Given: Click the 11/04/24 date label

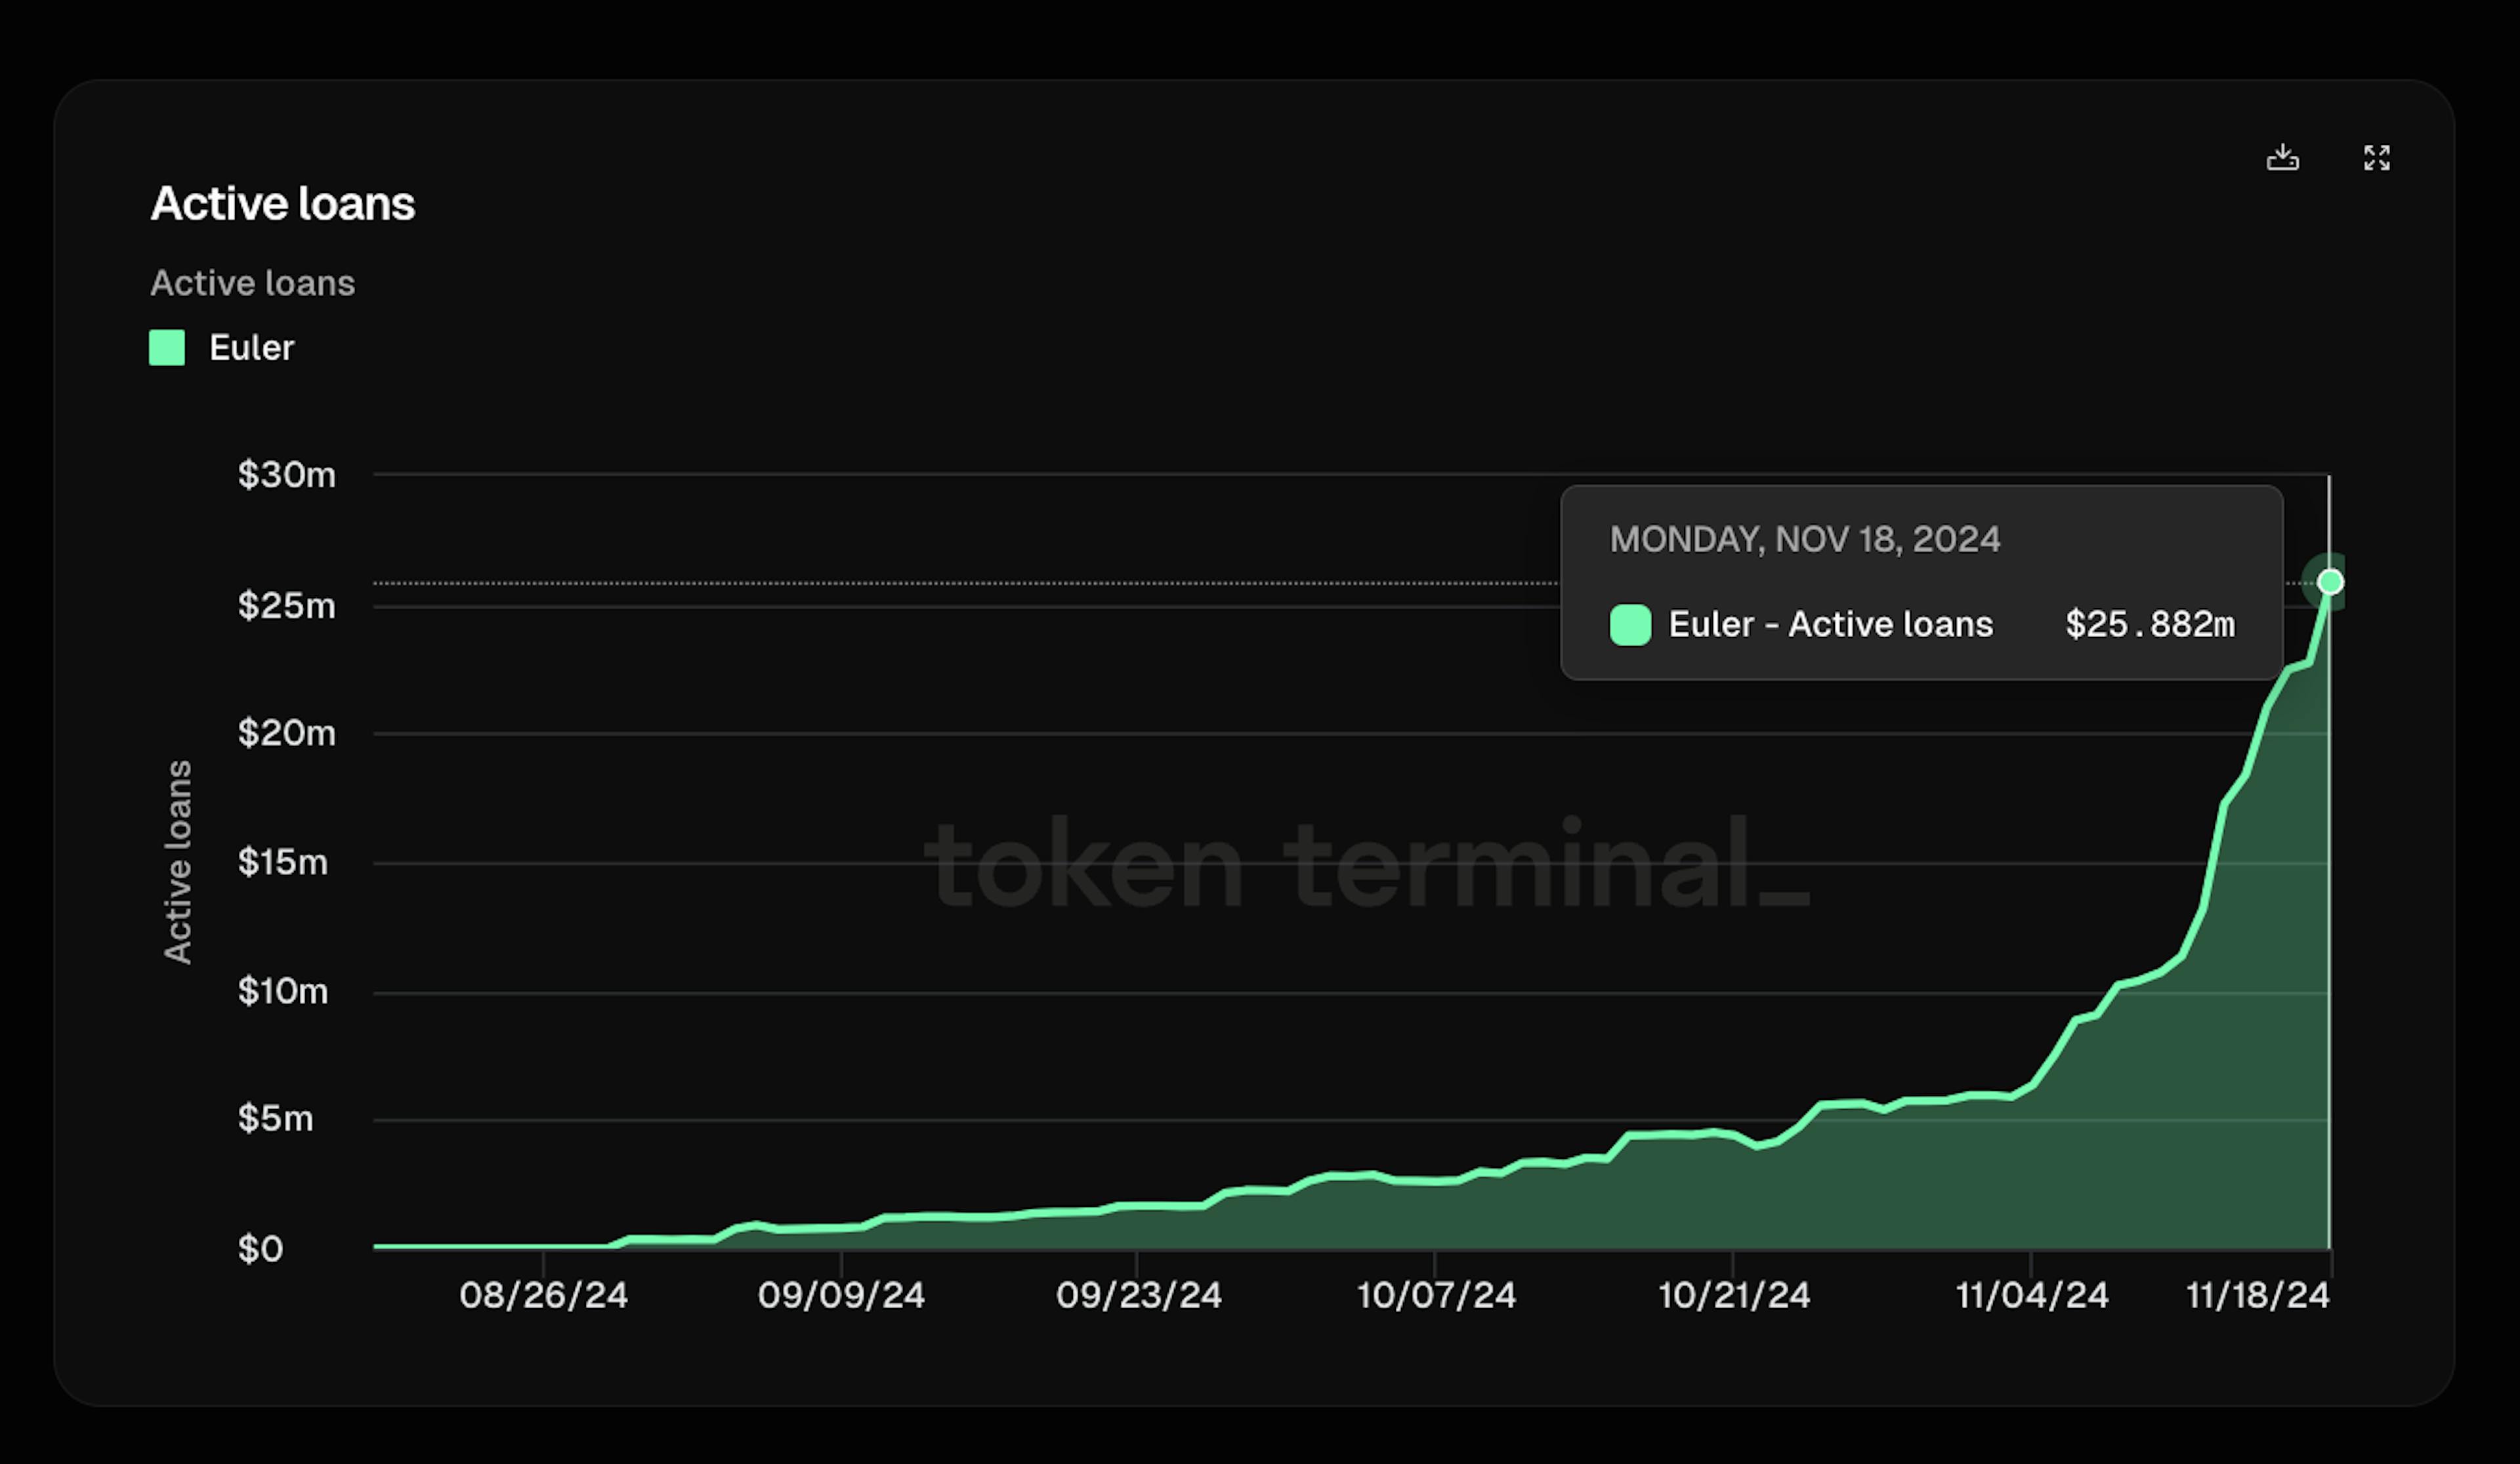Looking at the screenshot, I should [x=2032, y=1296].
